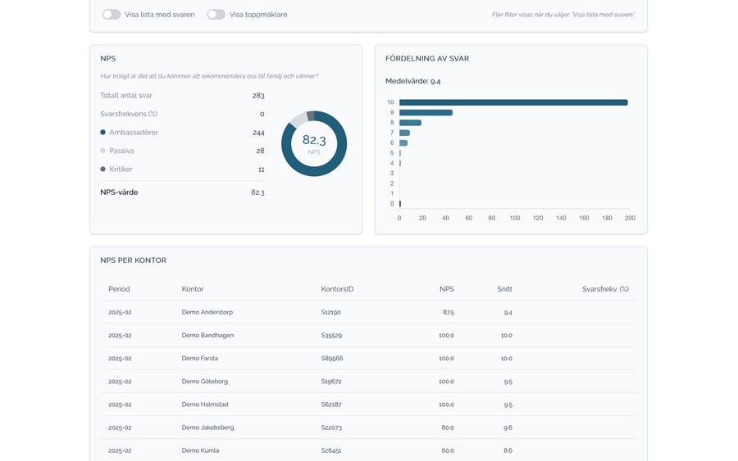This screenshot has width=738, height=461.
Task: Click the Medelvärde: 9.4 text
Action: pos(412,81)
